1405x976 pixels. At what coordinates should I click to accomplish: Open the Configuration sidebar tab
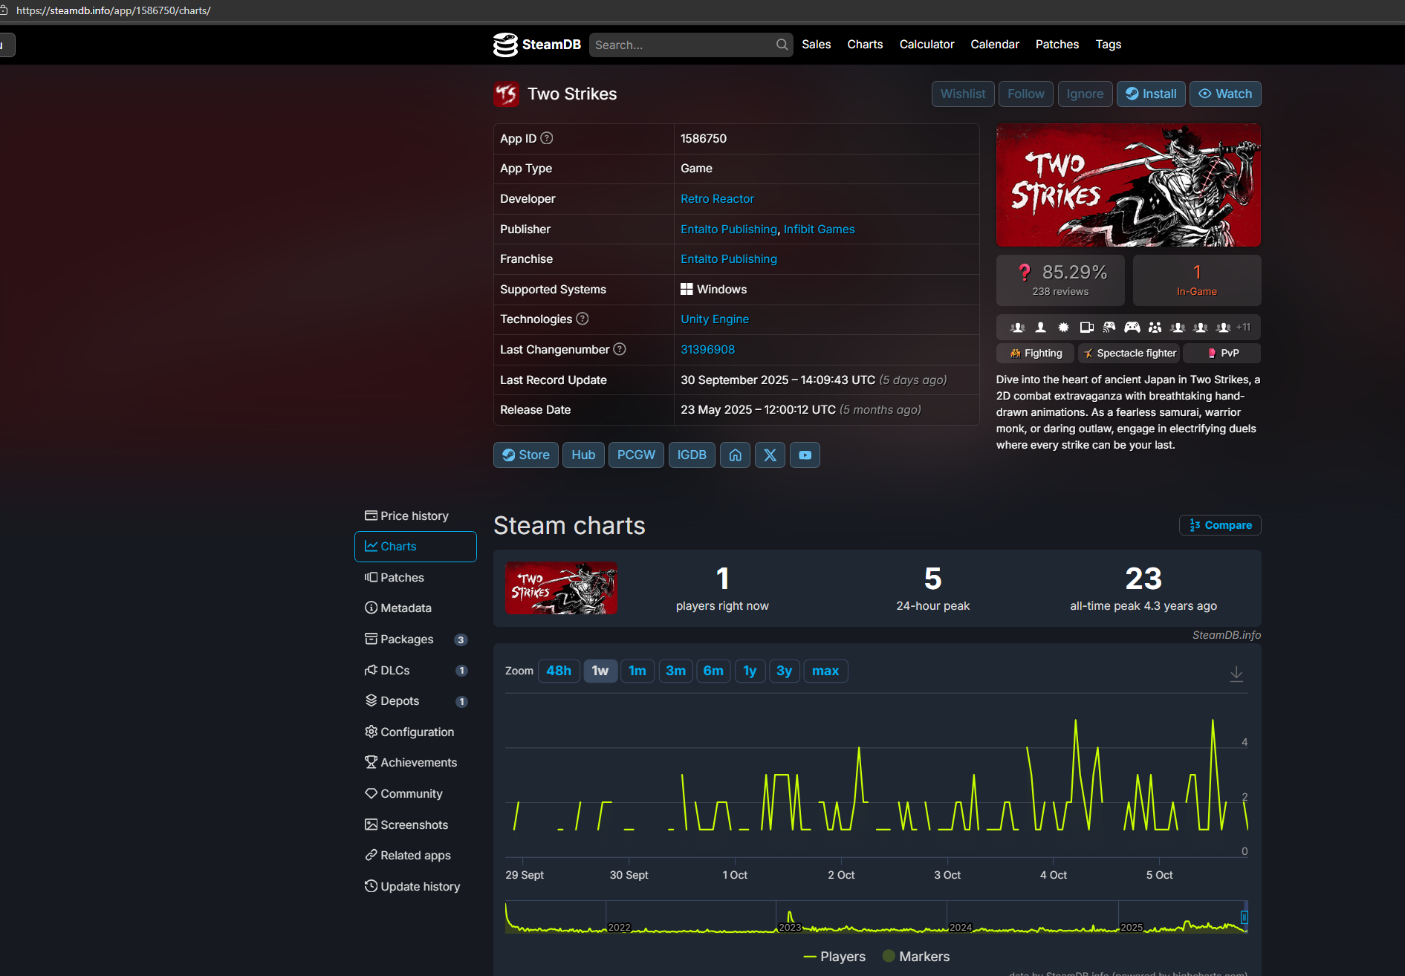coord(415,732)
